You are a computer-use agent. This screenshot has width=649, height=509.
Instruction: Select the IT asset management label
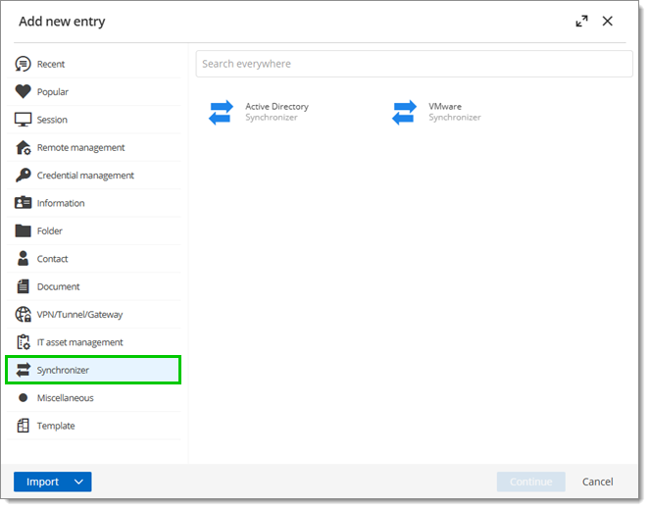[x=79, y=342]
